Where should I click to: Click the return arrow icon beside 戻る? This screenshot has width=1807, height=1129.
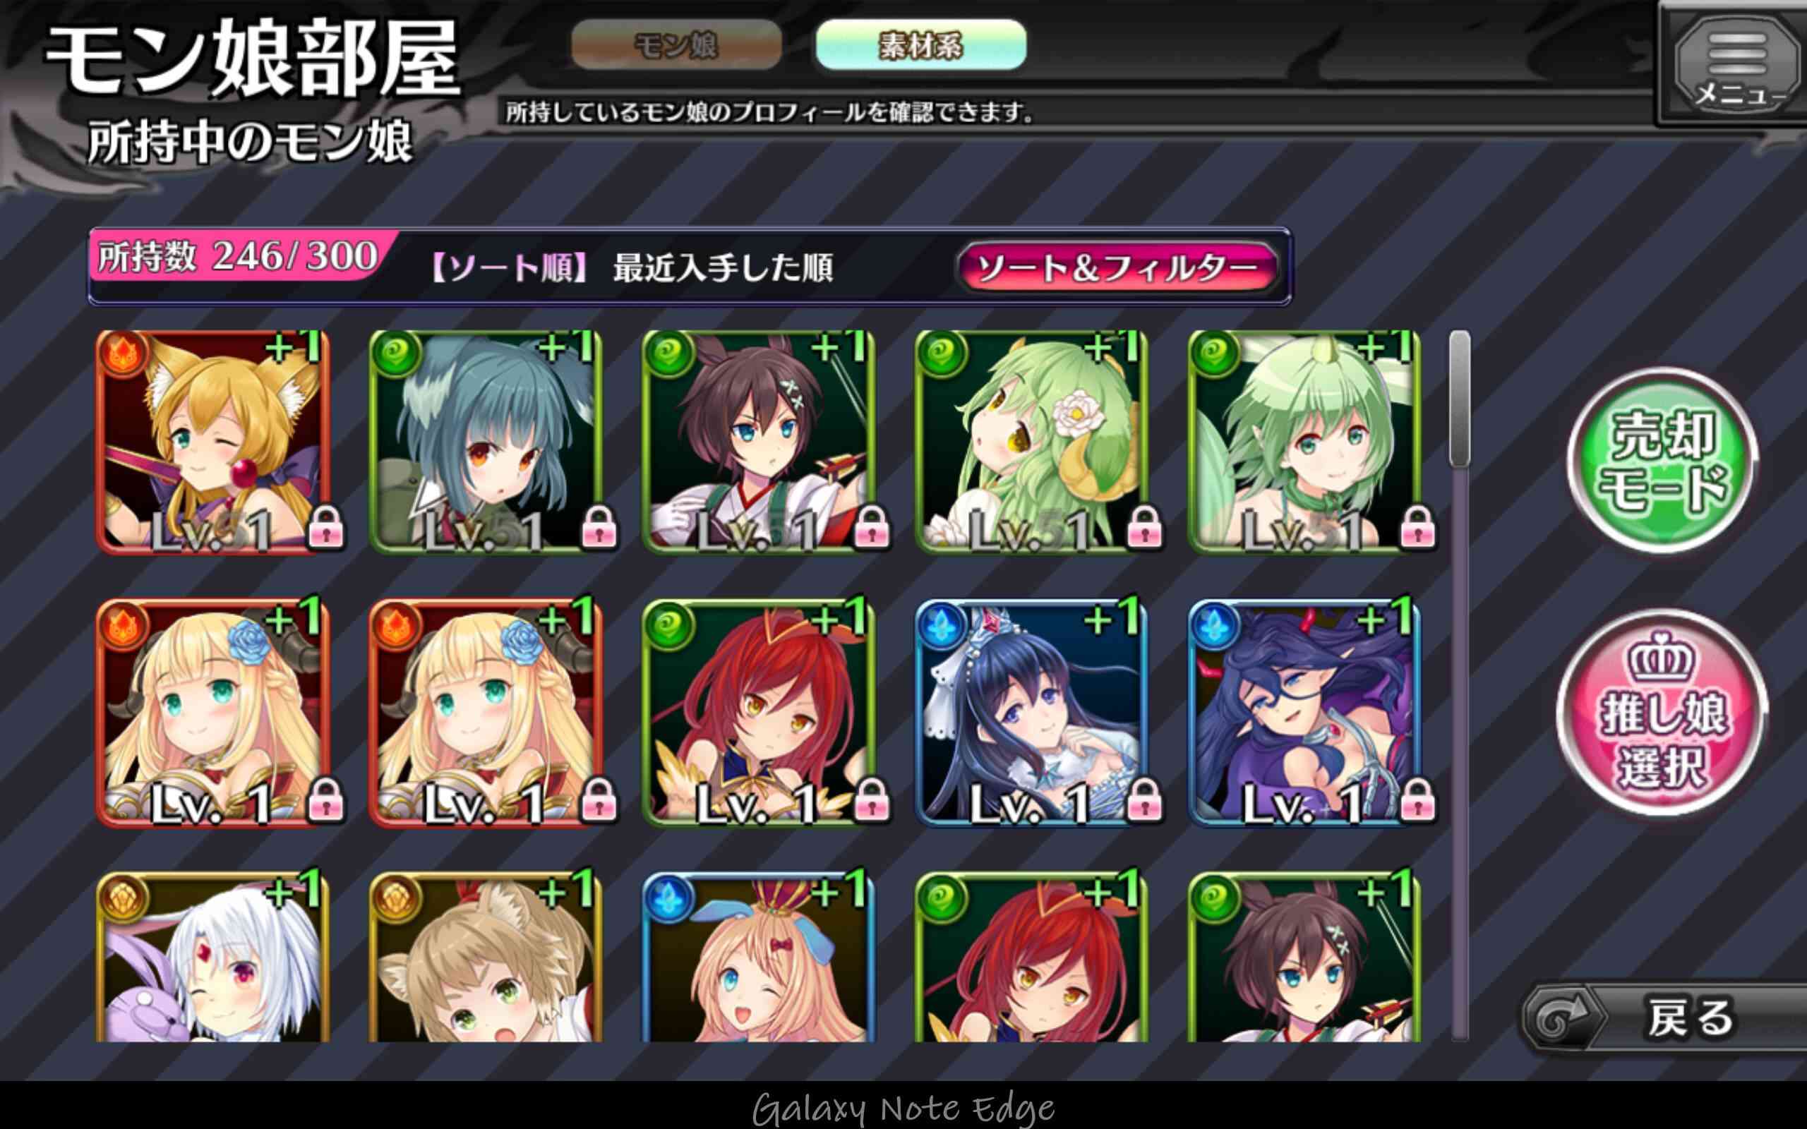click(x=1559, y=1018)
